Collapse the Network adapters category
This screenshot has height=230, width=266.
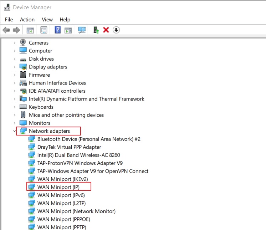[x=15, y=131]
